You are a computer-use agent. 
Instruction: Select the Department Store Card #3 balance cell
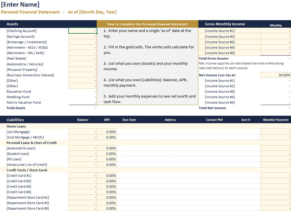click(82, 208)
